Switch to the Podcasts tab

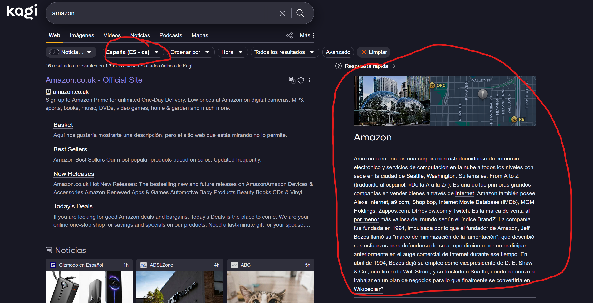(x=171, y=35)
